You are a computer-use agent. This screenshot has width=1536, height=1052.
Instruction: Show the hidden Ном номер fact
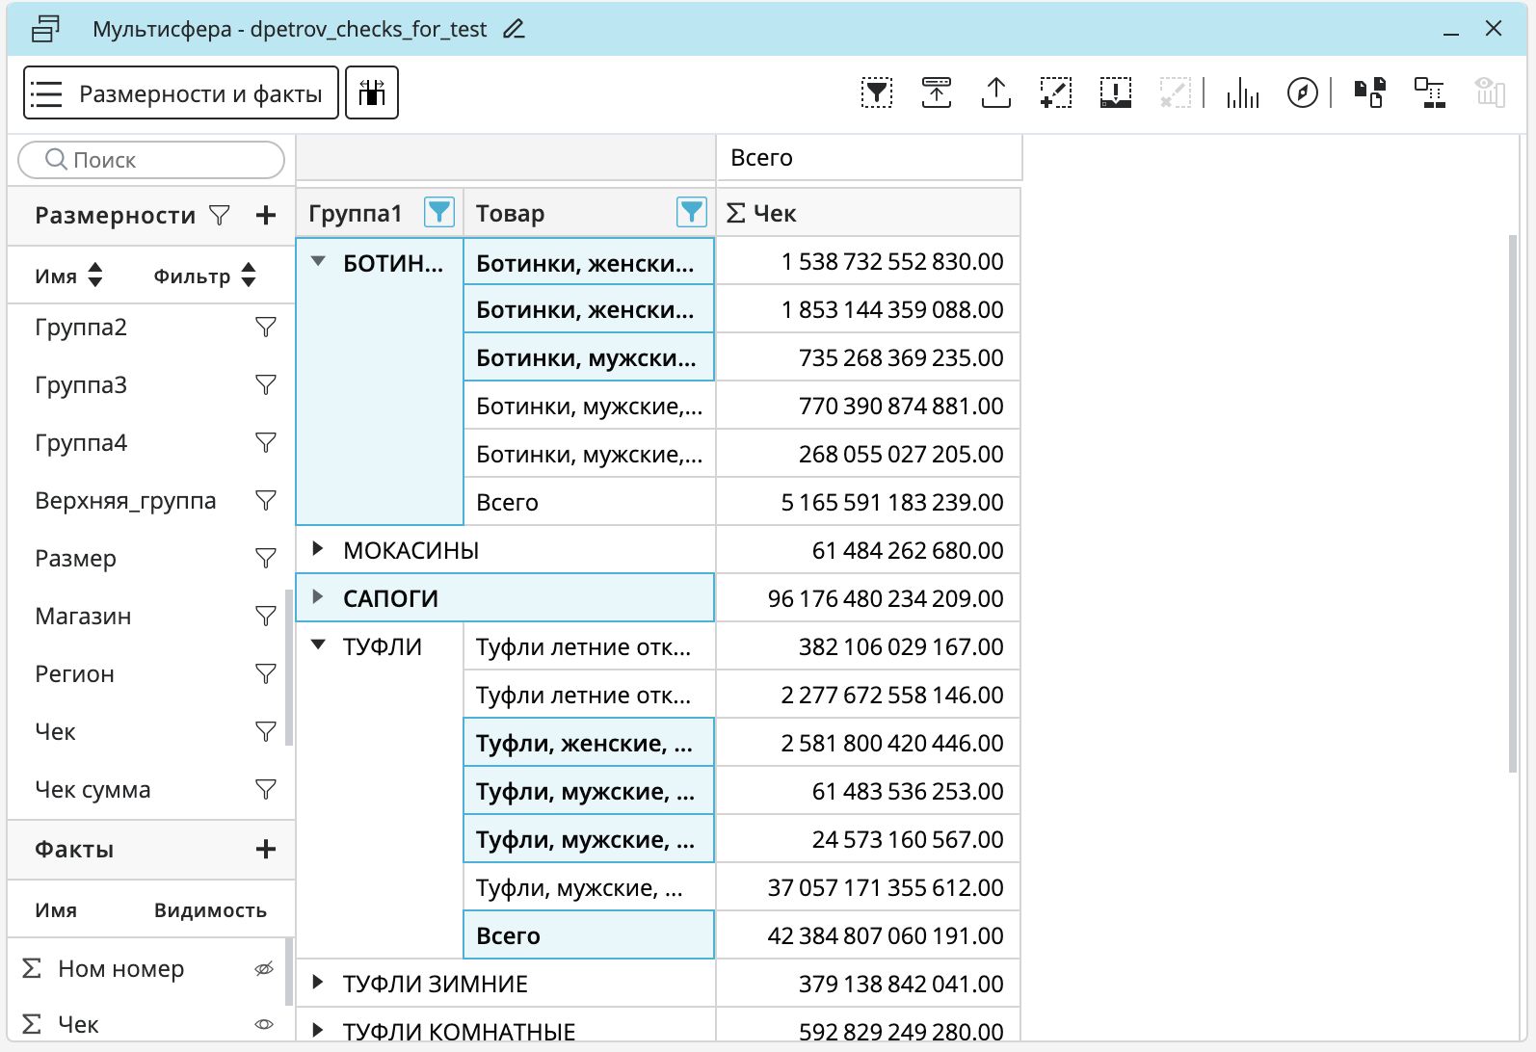pyautogui.click(x=264, y=969)
